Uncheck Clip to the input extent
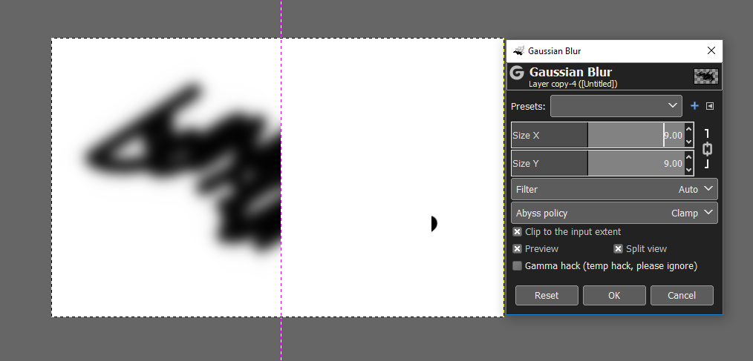The width and height of the screenshot is (753, 361). (x=517, y=231)
